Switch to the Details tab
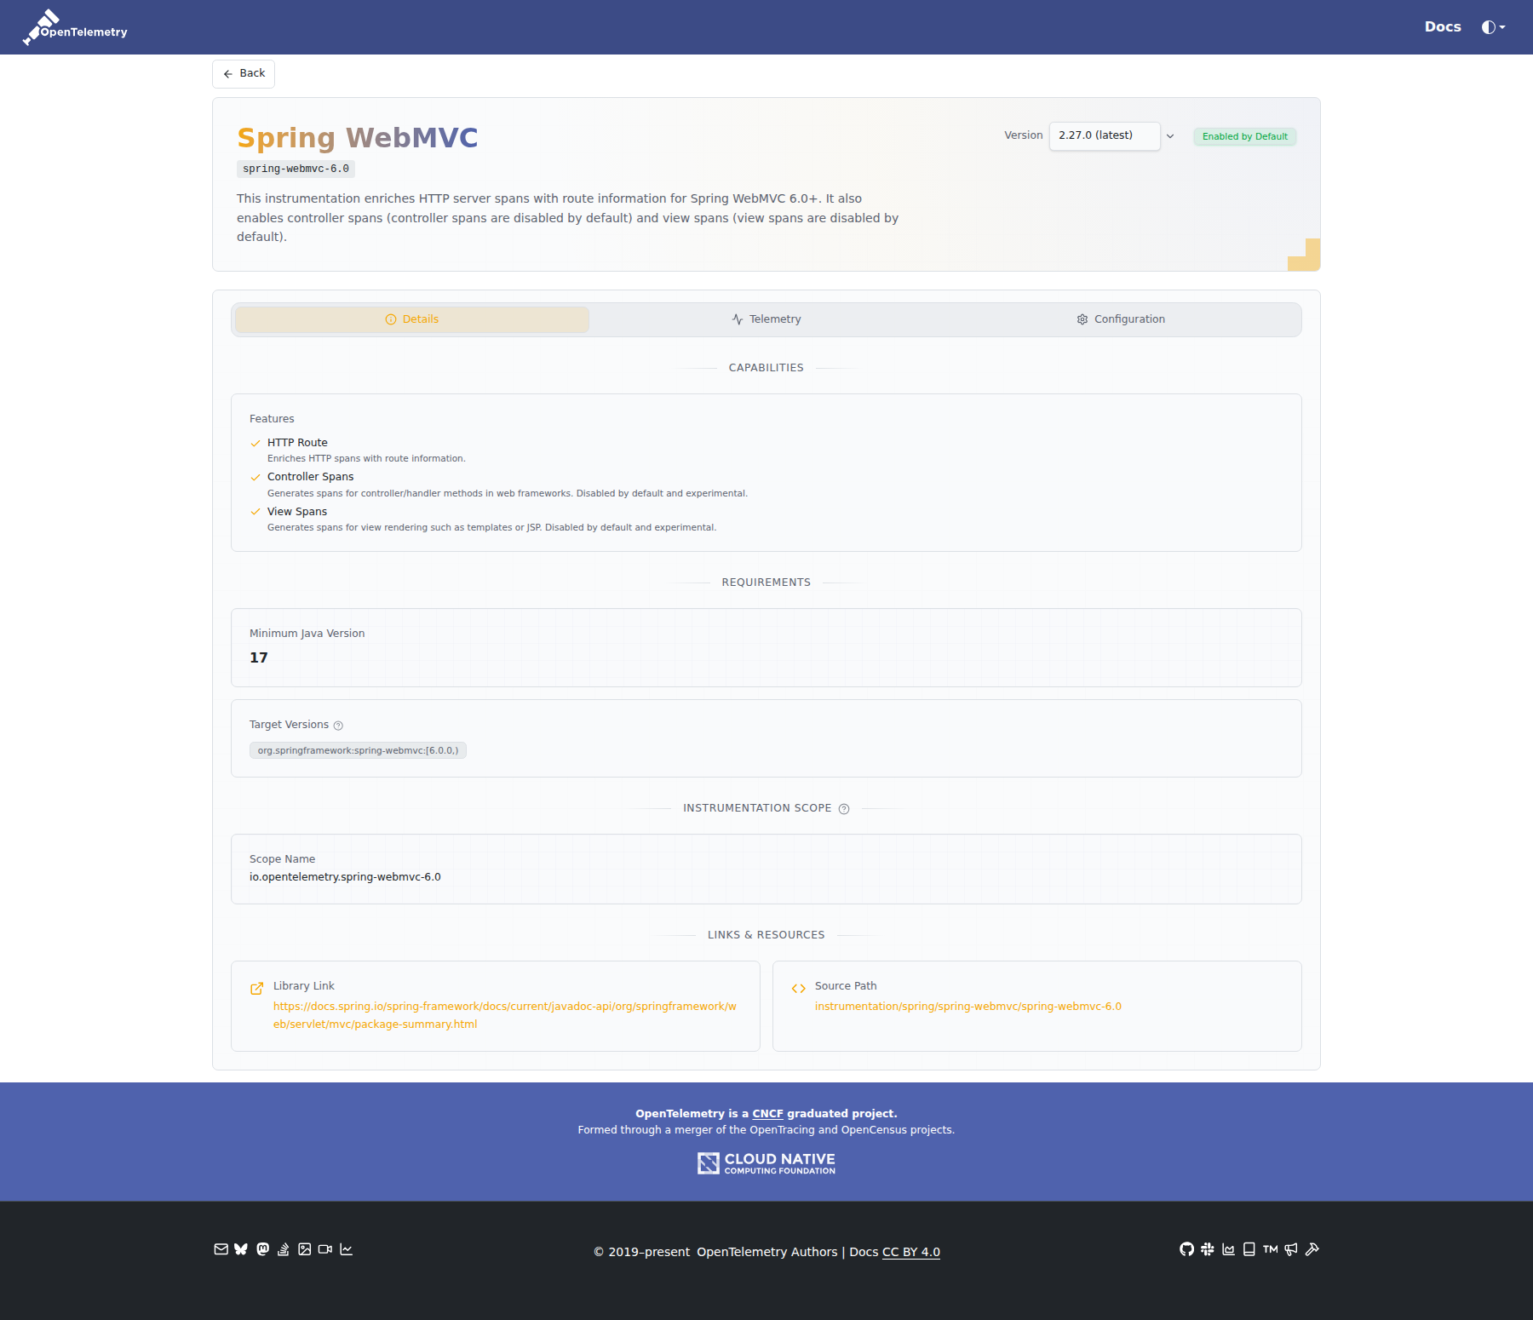This screenshot has height=1320, width=1533. pos(412,319)
